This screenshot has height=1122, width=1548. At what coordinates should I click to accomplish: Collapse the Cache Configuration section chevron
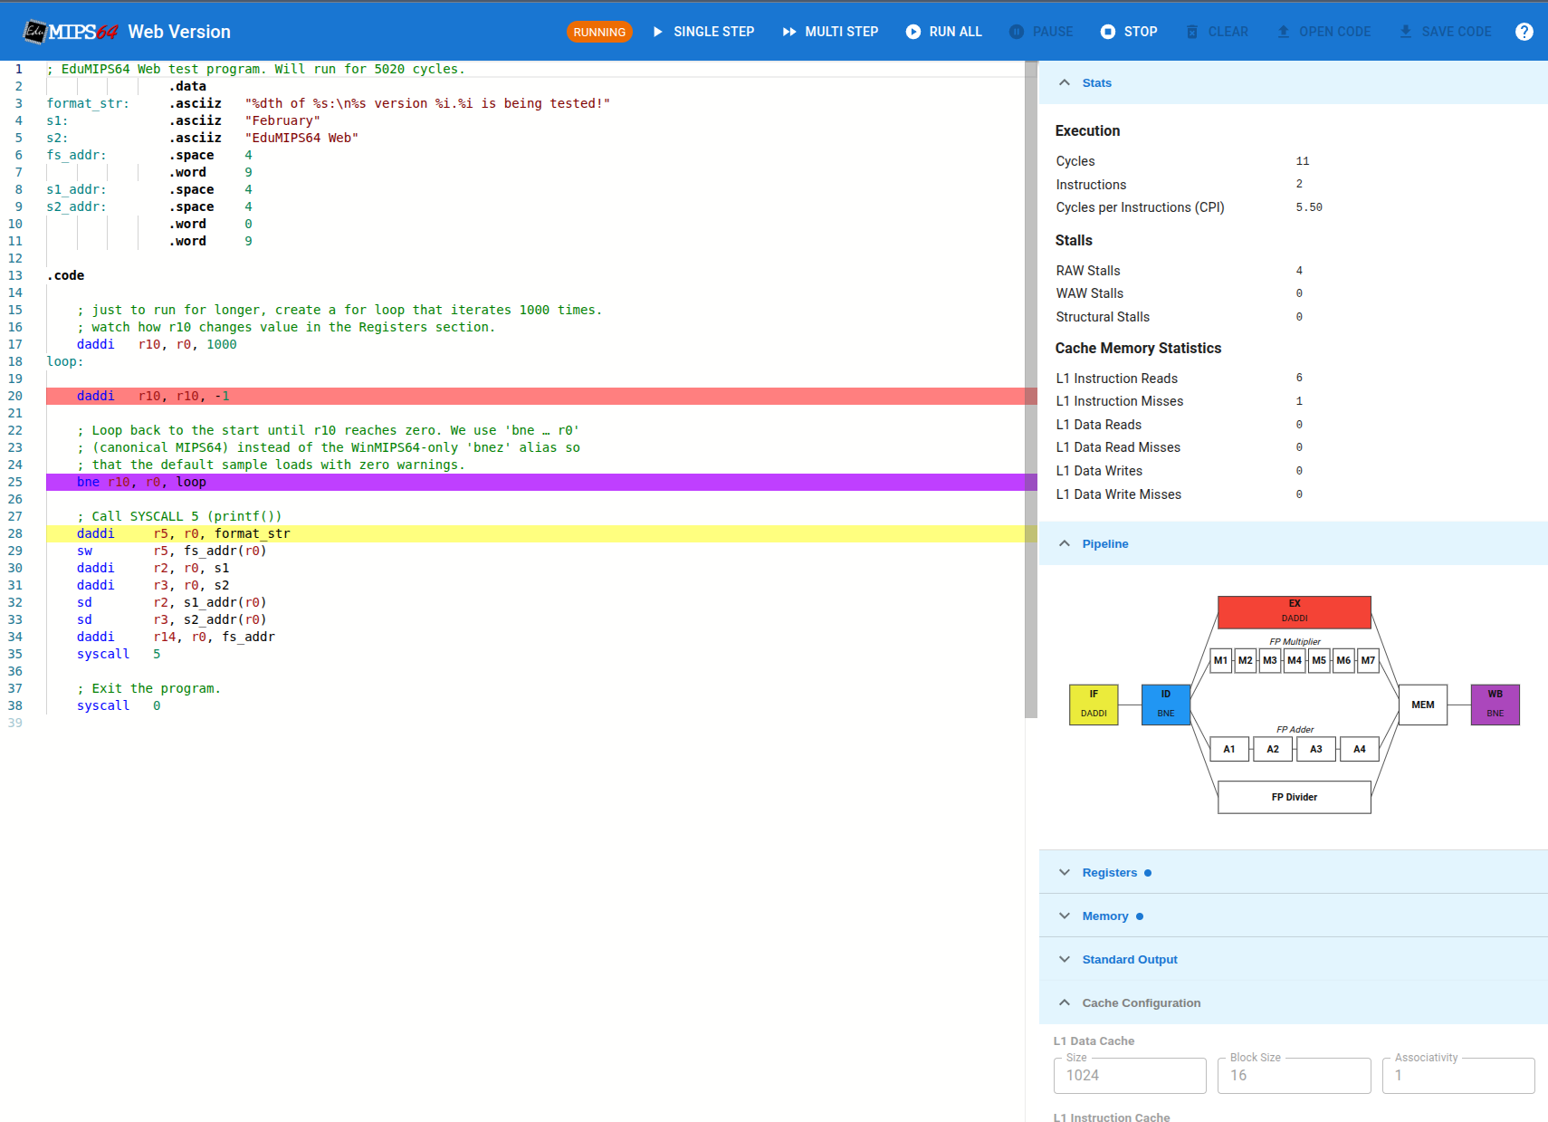tap(1065, 1002)
